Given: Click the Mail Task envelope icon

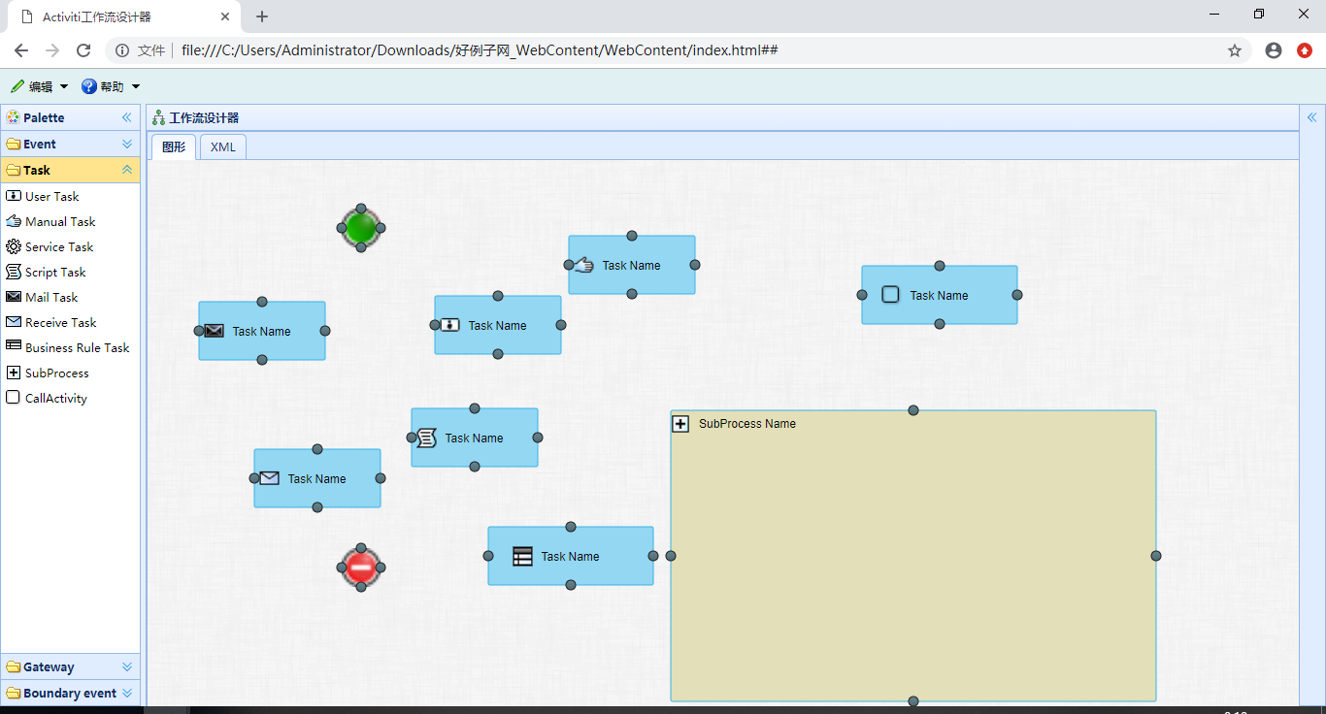Looking at the screenshot, I should tap(14, 297).
